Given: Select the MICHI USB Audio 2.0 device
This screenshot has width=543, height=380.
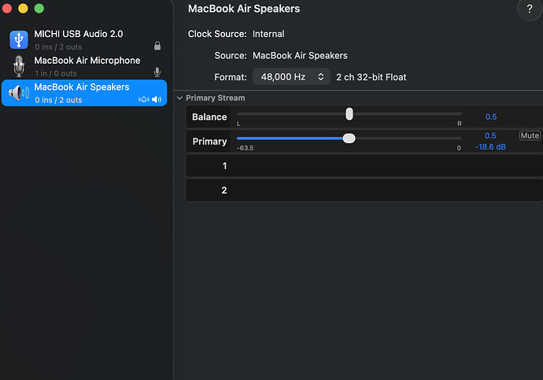Looking at the screenshot, I should click(x=84, y=40).
